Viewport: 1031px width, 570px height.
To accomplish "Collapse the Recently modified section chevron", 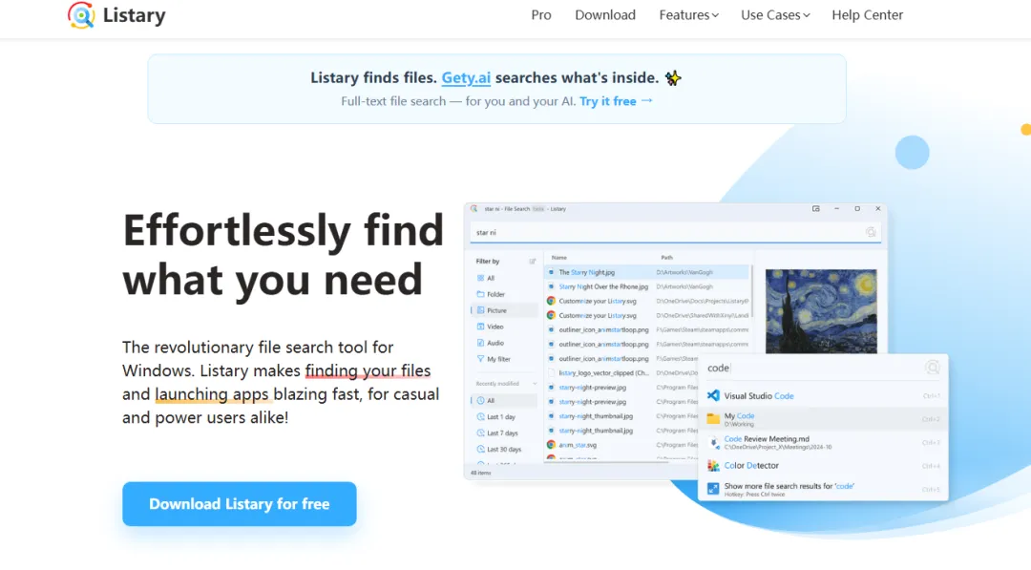I will (x=535, y=384).
